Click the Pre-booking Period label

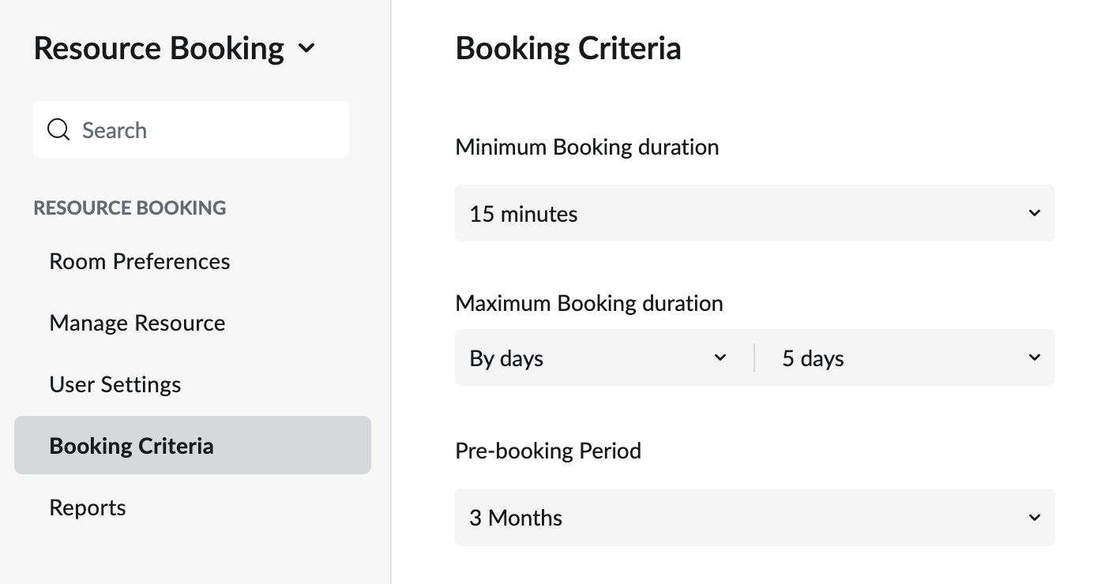pyautogui.click(x=548, y=451)
